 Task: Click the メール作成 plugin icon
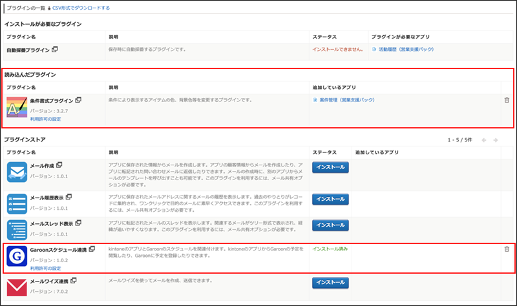pyautogui.click(x=17, y=172)
